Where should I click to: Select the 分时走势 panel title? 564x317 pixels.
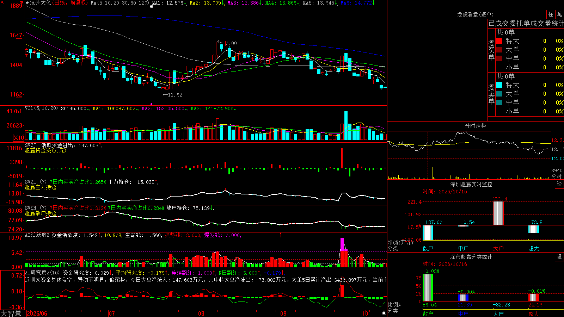475,126
